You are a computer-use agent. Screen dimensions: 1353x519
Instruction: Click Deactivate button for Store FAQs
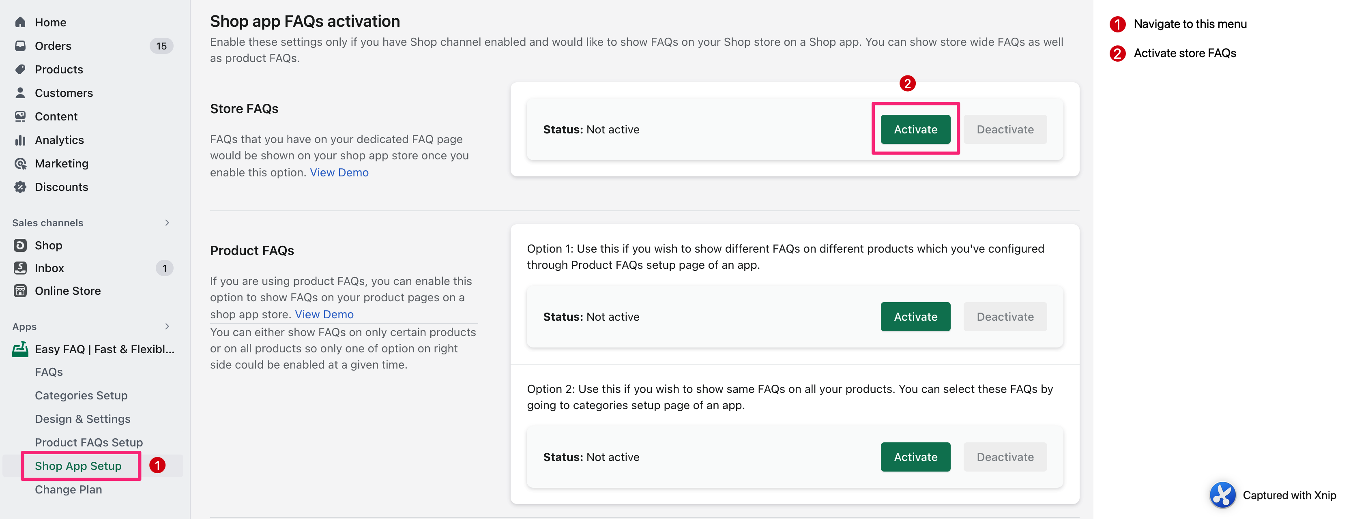1005,129
